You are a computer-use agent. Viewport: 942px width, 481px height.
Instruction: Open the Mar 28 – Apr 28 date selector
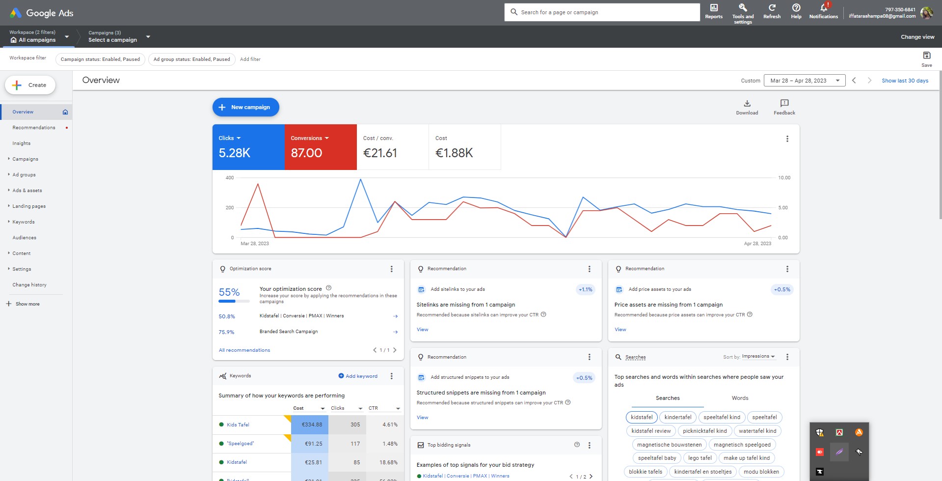click(804, 80)
